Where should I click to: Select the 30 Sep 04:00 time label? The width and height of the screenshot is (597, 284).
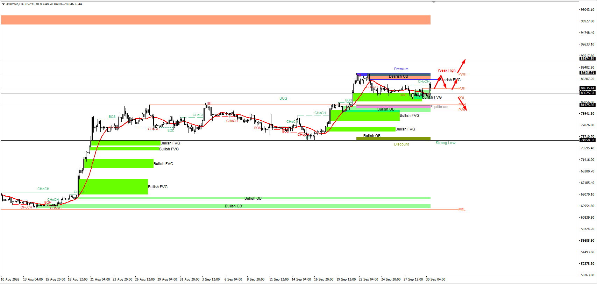pos(435,279)
